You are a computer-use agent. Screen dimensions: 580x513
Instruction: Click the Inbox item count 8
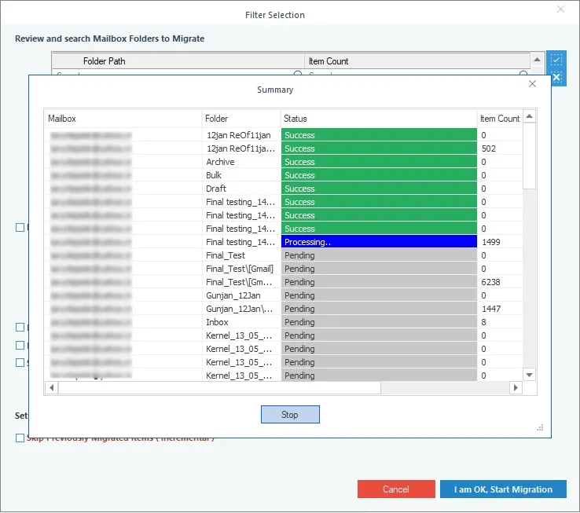483,322
